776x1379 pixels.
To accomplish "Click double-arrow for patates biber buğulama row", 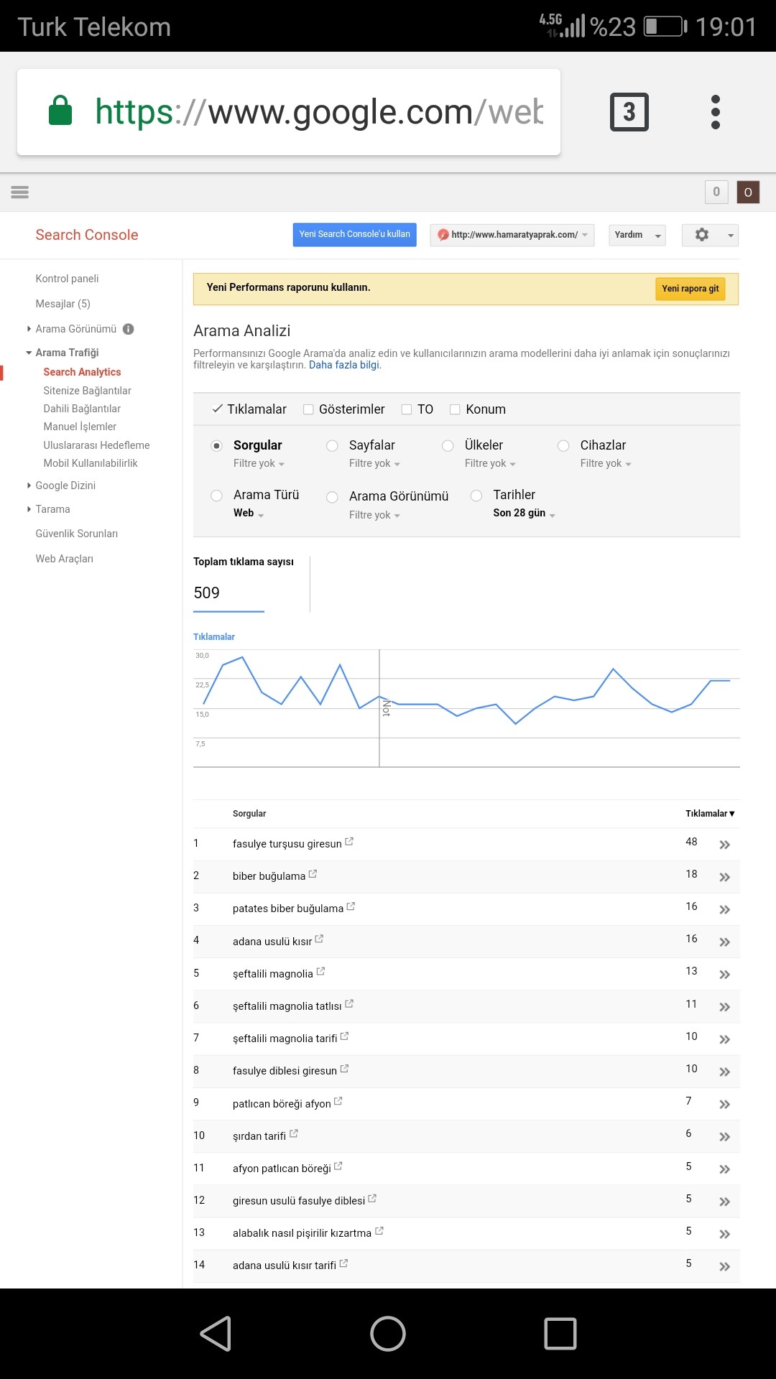I will click(725, 909).
